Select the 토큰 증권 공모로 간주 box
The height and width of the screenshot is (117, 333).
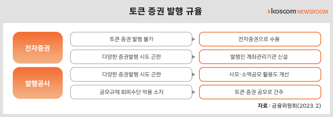[x=260, y=92]
